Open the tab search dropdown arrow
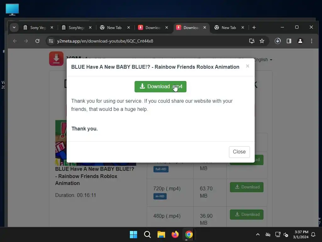This screenshot has width=322, height=242. pos(14,27)
